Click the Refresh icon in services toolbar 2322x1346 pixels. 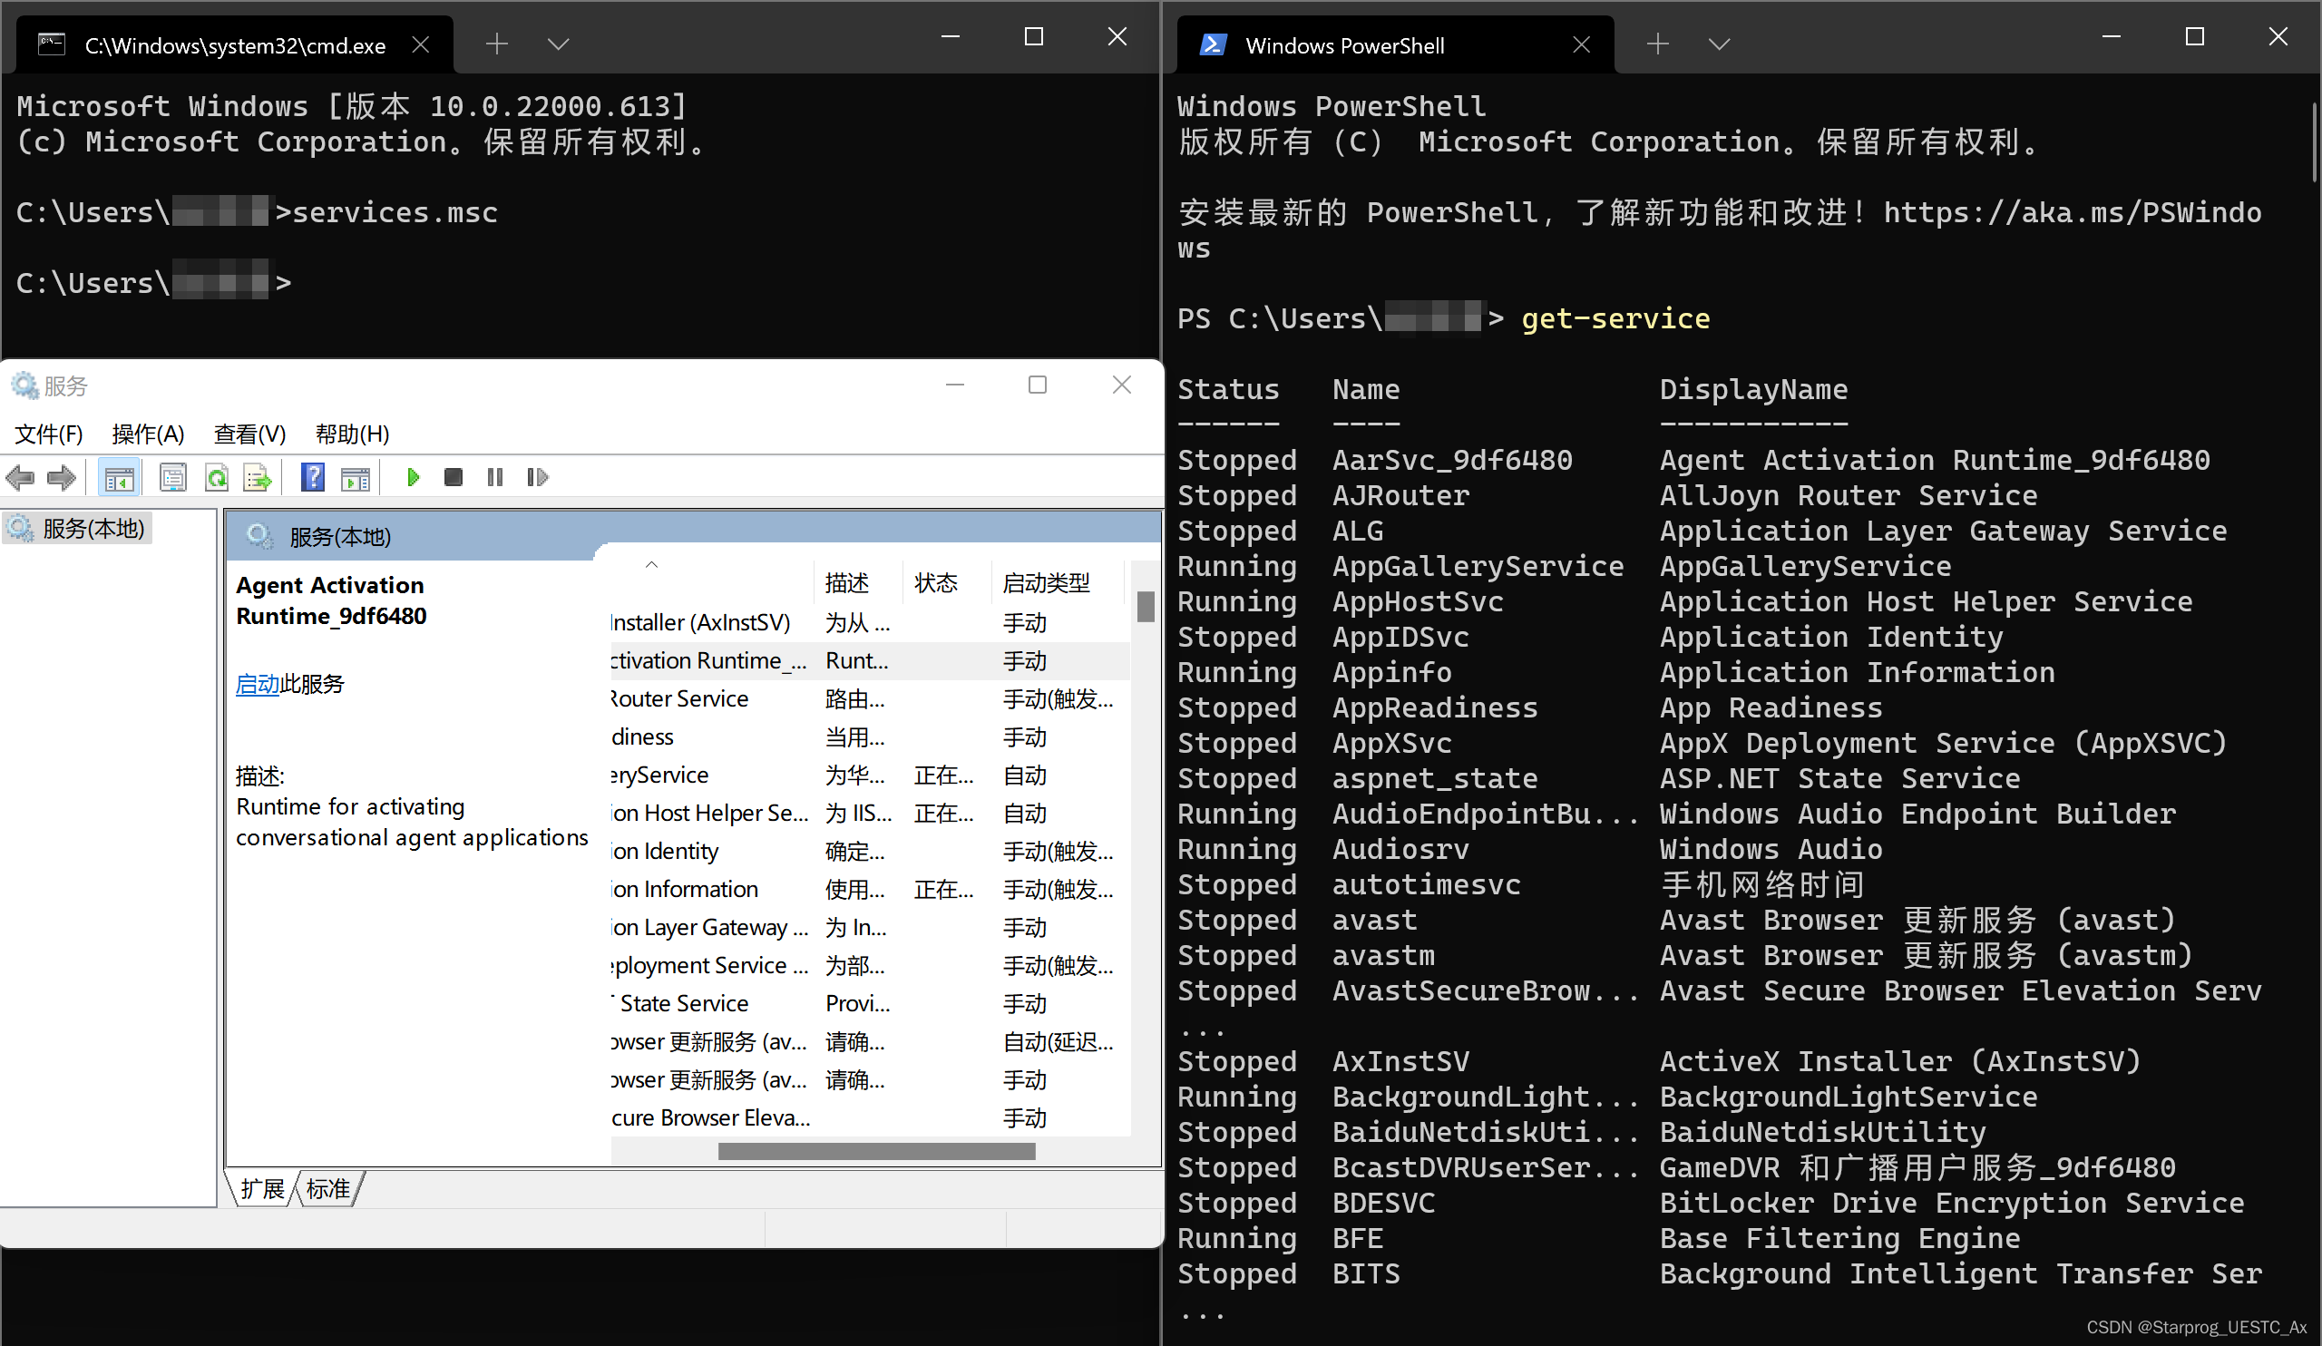coord(217,477)
